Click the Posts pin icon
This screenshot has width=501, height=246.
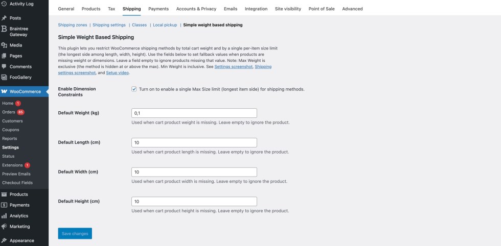[x=4, y=18]
